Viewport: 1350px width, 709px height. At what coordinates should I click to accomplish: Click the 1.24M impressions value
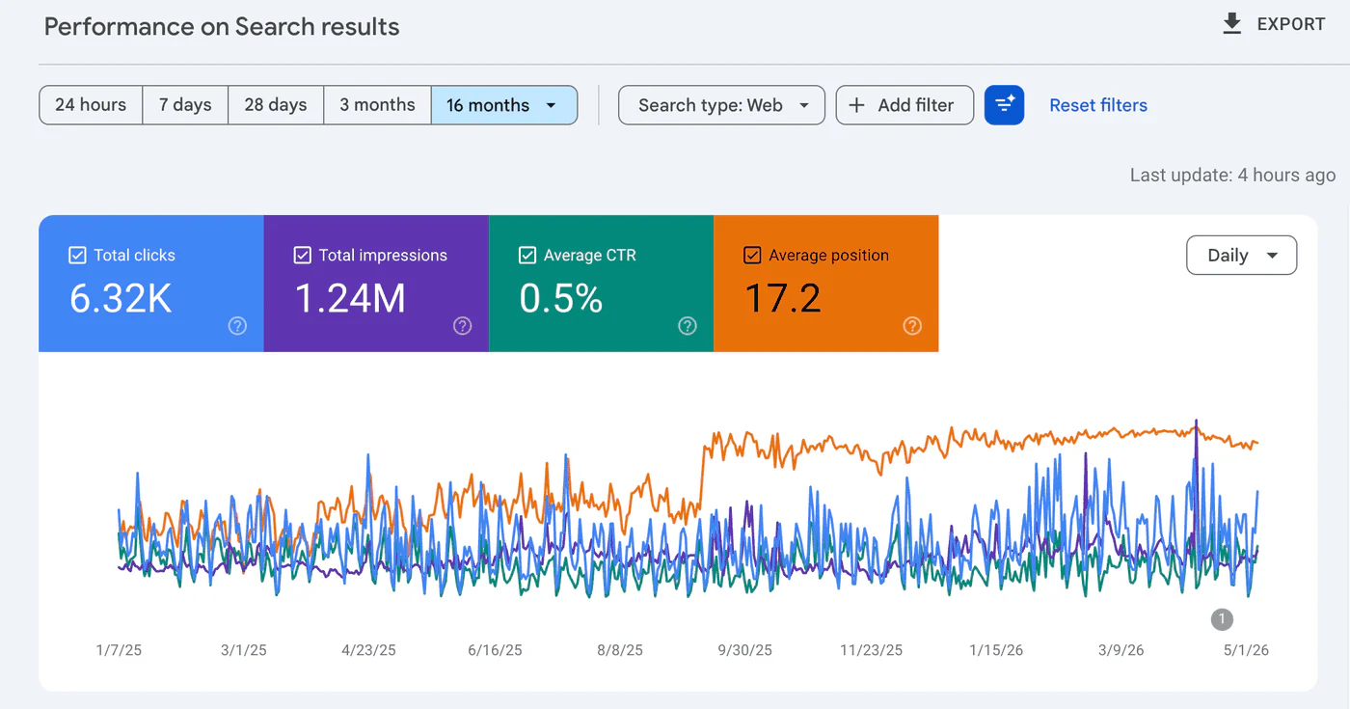point(350,299)
